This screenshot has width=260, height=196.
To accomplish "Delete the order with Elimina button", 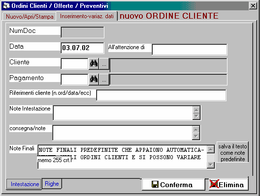I will tap(228, 184).
